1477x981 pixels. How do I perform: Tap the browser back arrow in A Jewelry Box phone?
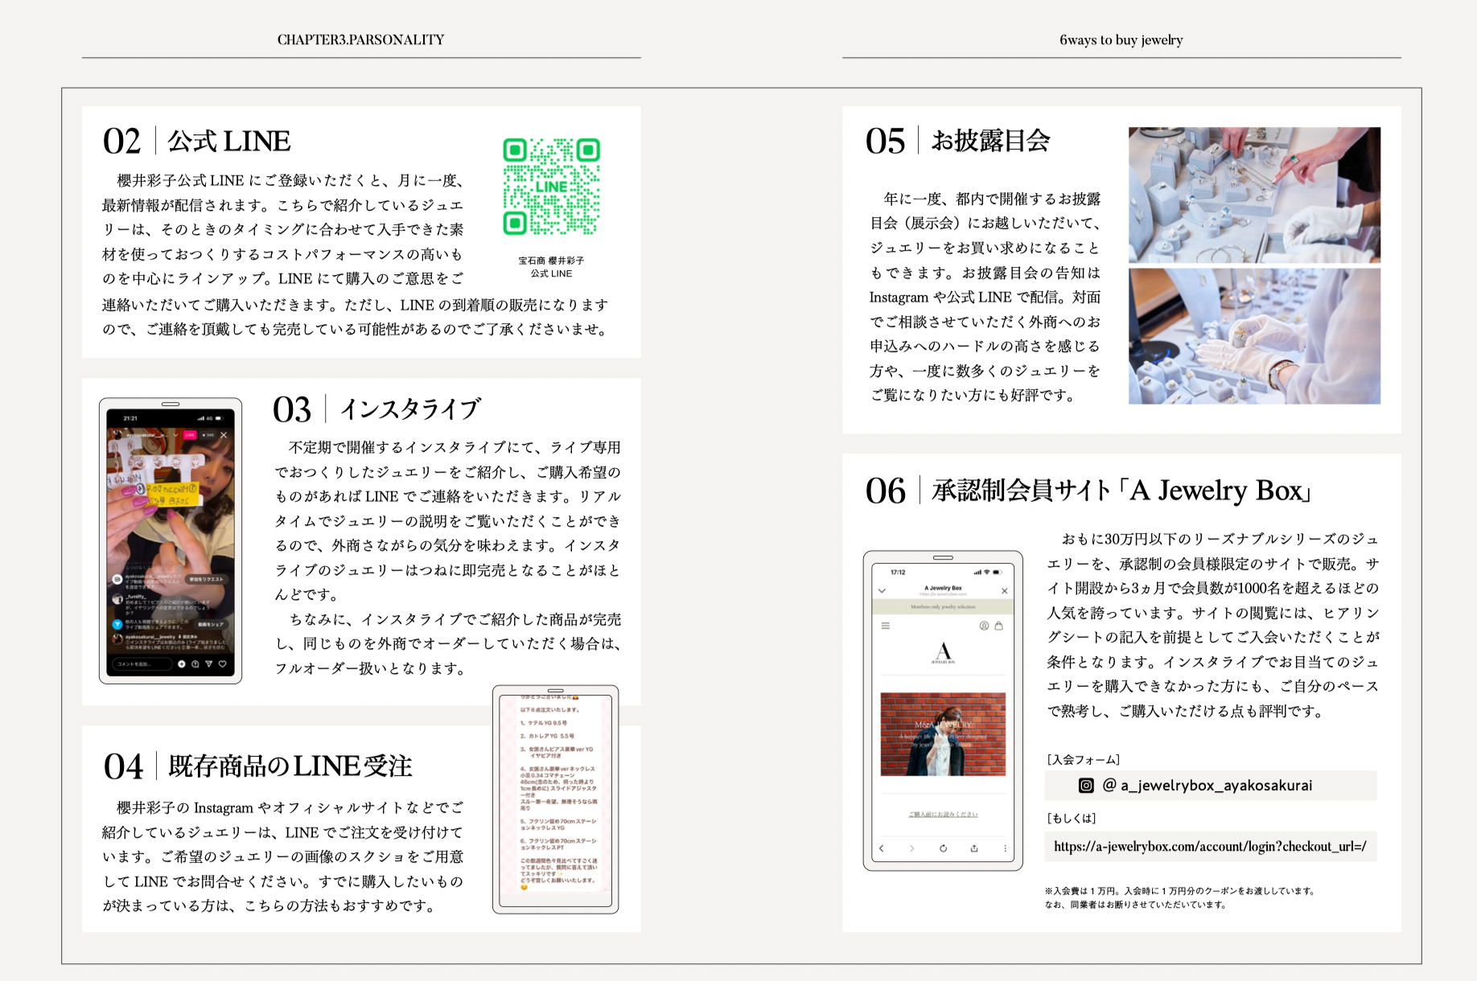coord(882,848)
